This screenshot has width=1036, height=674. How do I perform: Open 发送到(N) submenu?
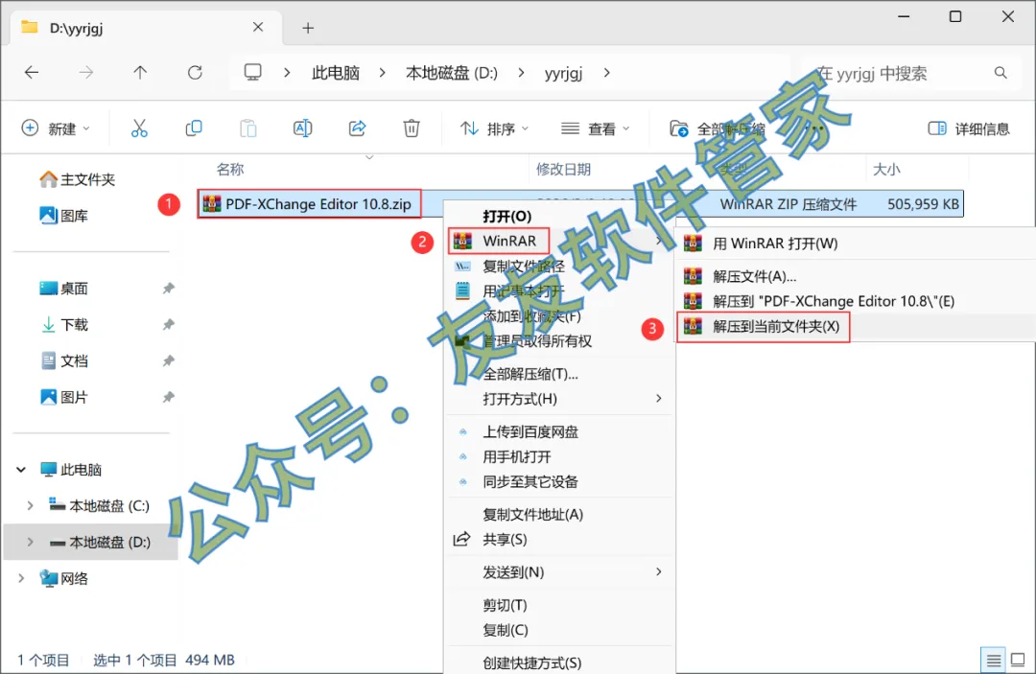point(557,572)
